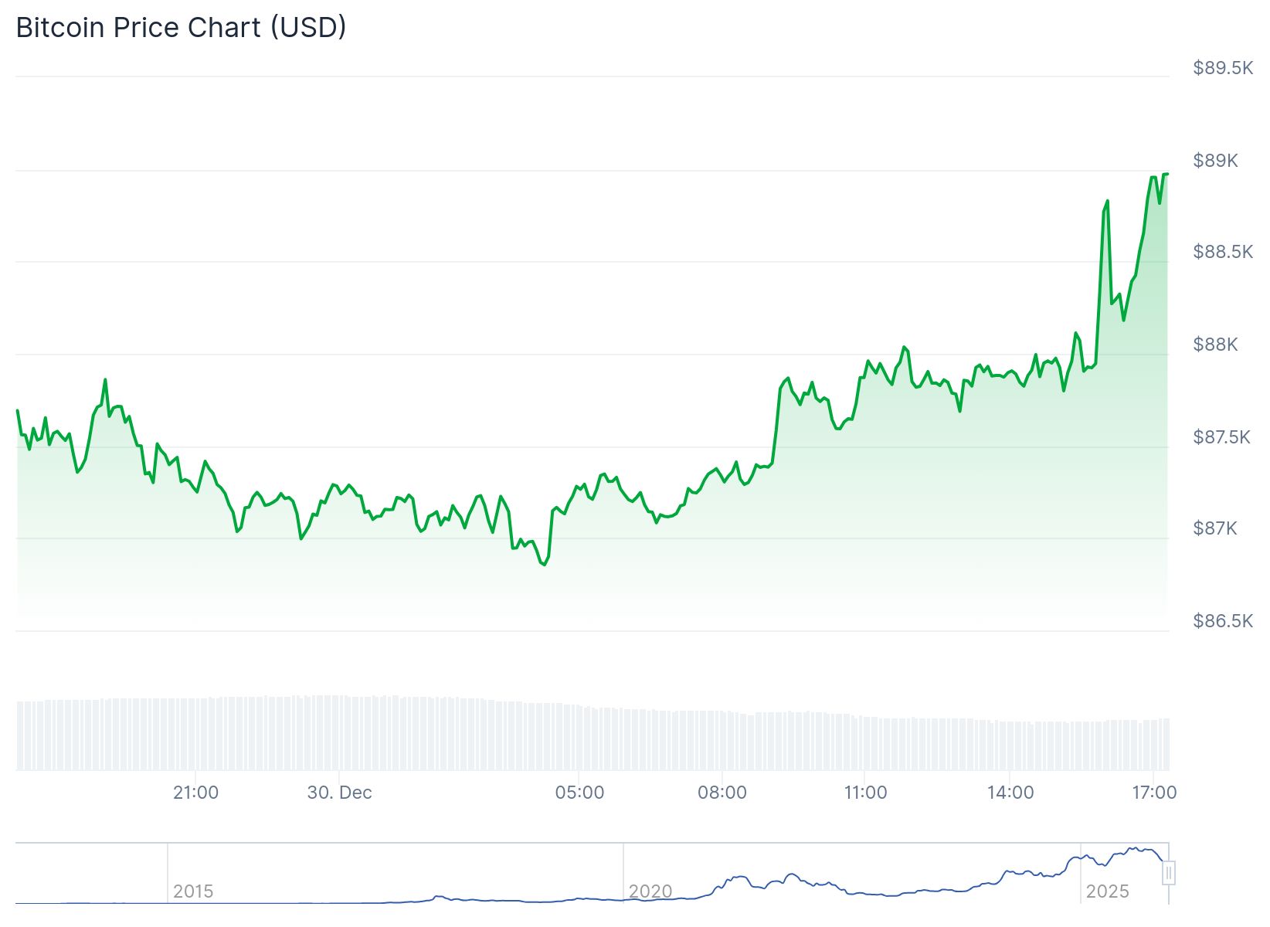Click the $87.5K price axis label
1270x927 pixels.
coord(1221,437)
